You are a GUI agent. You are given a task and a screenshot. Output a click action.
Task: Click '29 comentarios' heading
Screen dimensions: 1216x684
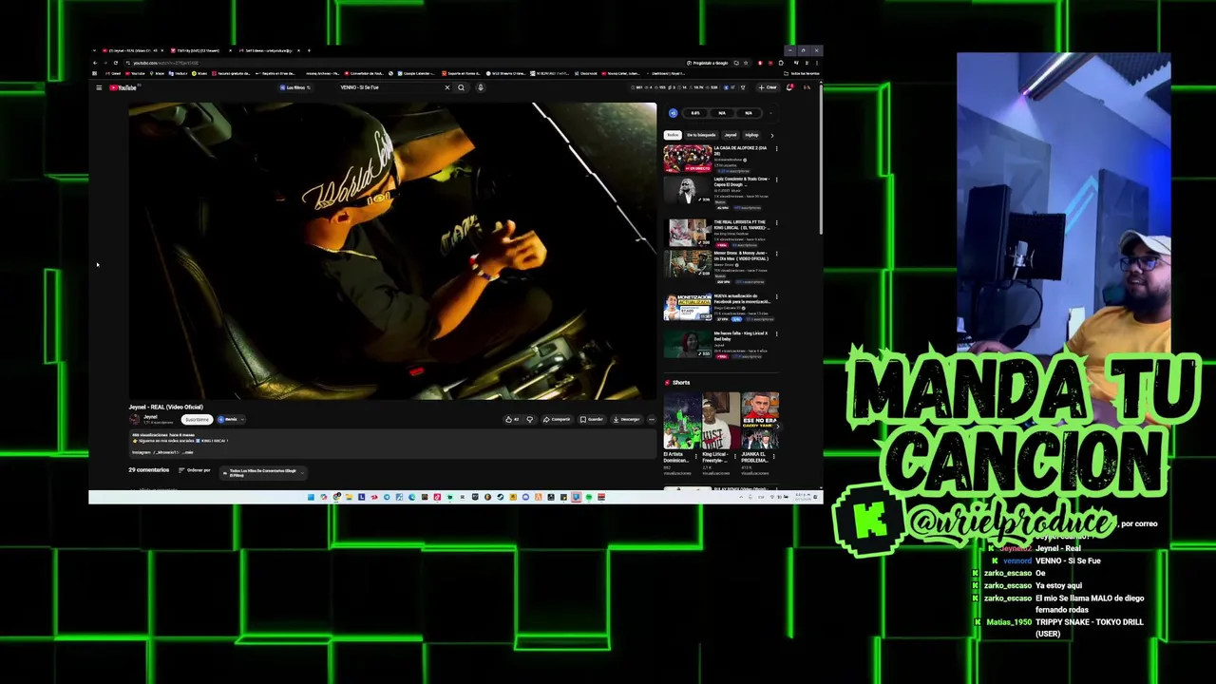point(149,470)
